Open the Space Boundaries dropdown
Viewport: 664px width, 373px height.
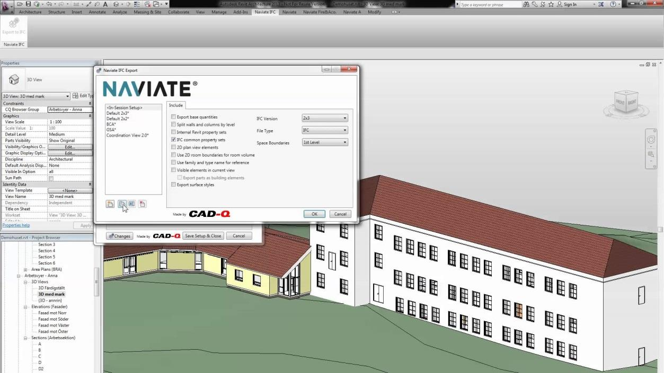coord(325,142)
